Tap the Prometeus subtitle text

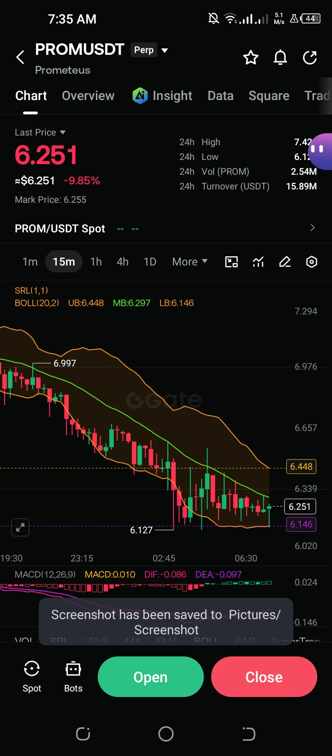(x=63, y=70)
